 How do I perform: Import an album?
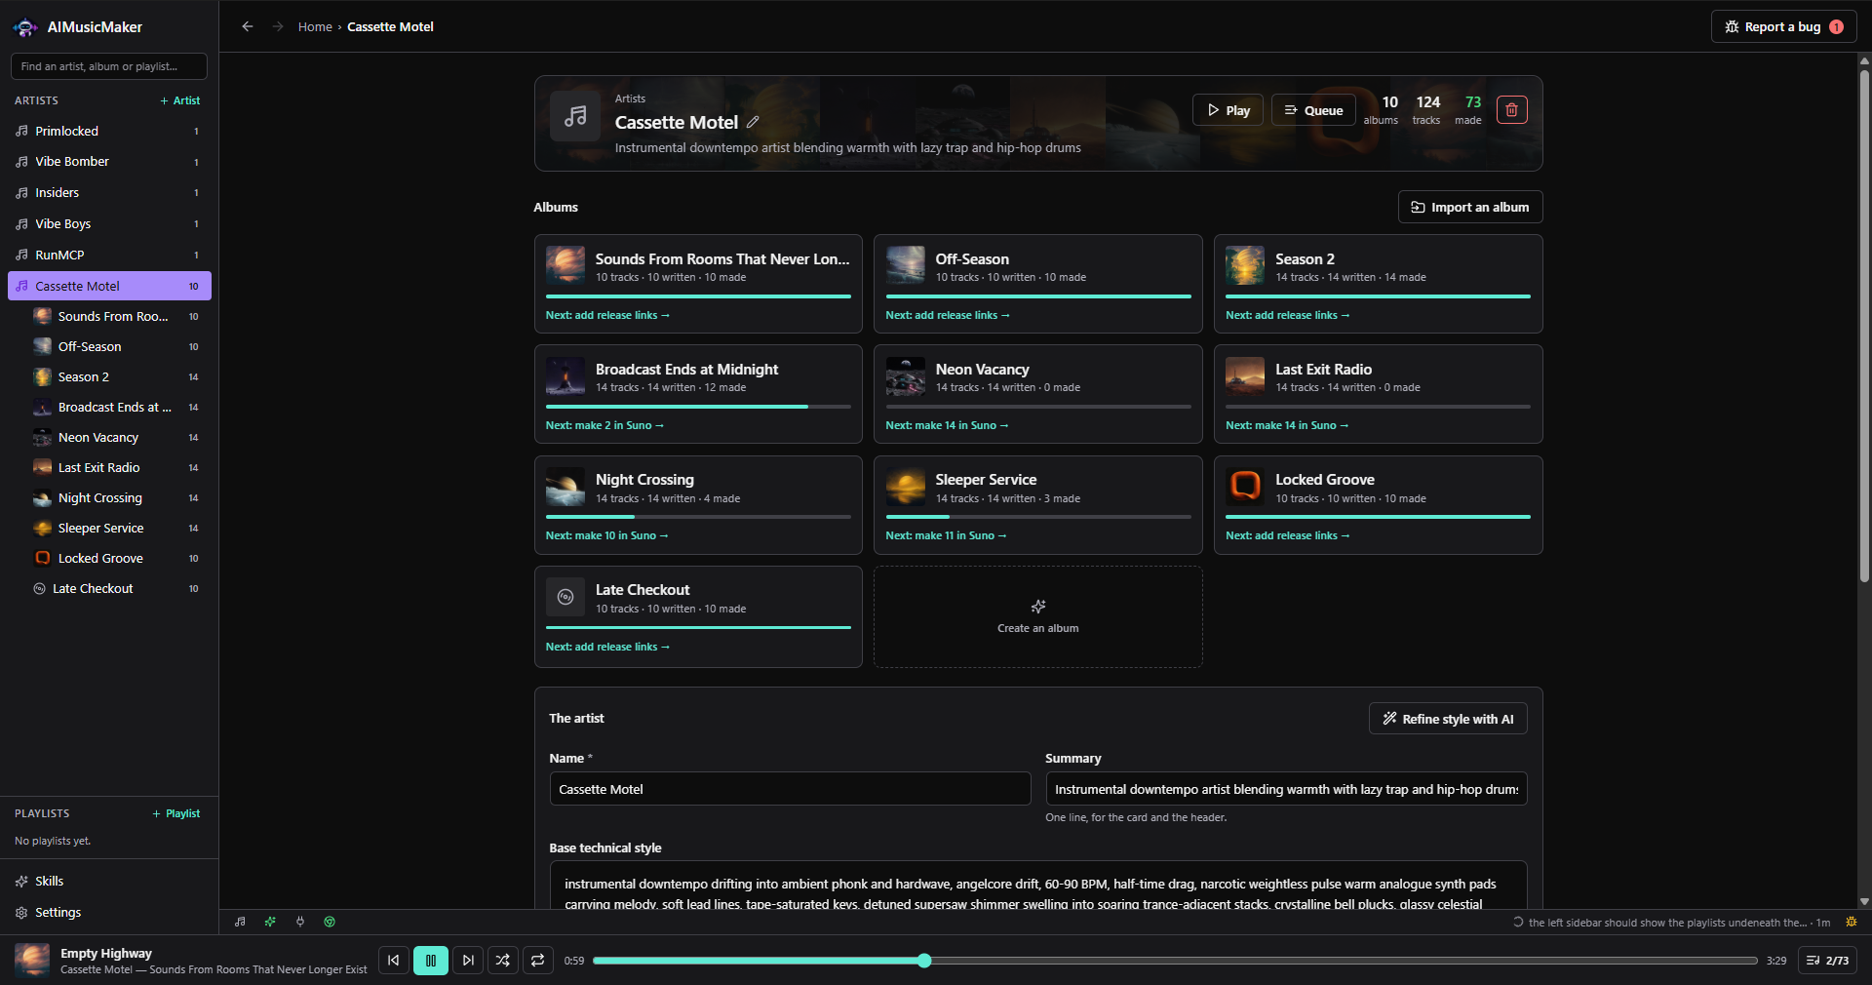1470,207
